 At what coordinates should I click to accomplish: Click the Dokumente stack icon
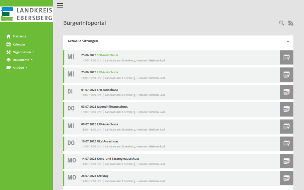click(x=8, y=60)
